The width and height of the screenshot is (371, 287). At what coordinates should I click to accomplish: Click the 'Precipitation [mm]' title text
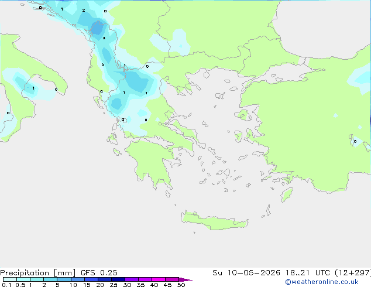point(37,273)
